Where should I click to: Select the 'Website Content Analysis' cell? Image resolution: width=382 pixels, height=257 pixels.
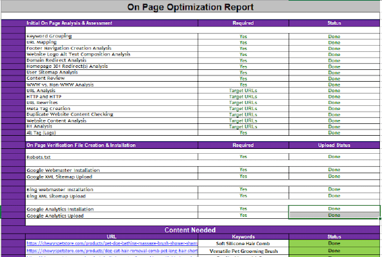point(112,121)
